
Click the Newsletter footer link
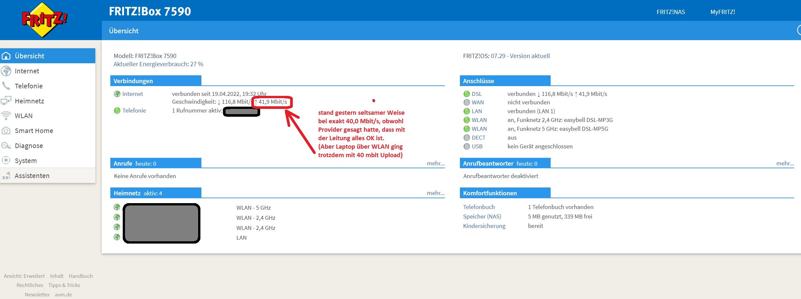click(37, 294)
